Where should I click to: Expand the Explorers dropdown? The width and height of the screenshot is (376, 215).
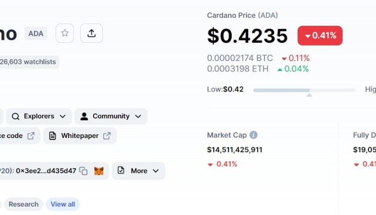coord(39,116)
